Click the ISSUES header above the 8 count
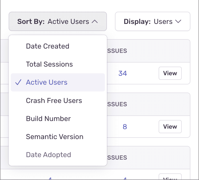Screen dimensions: 199x180 click(117, 104)
